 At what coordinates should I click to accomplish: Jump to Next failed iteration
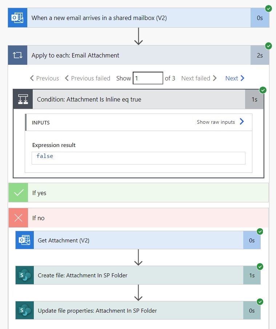click(199, 78)
